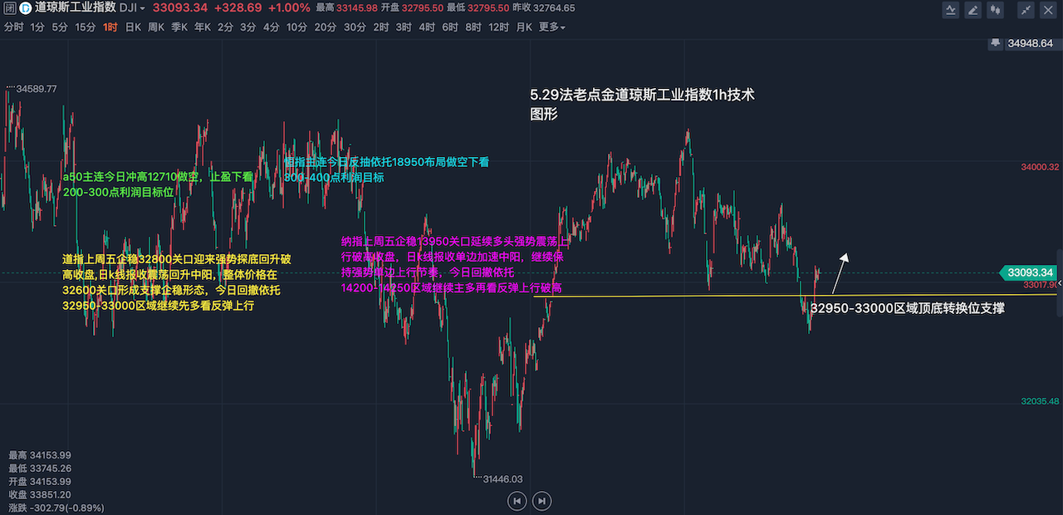Open the indicator line chart tool
The width and height of the screenshot is (1063, 515).
[x=951, y=10]
